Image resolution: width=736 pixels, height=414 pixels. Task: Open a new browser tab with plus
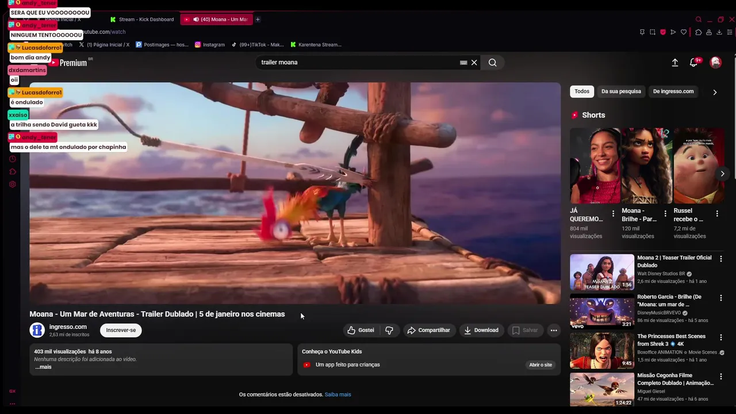click(x=258, y=20)
